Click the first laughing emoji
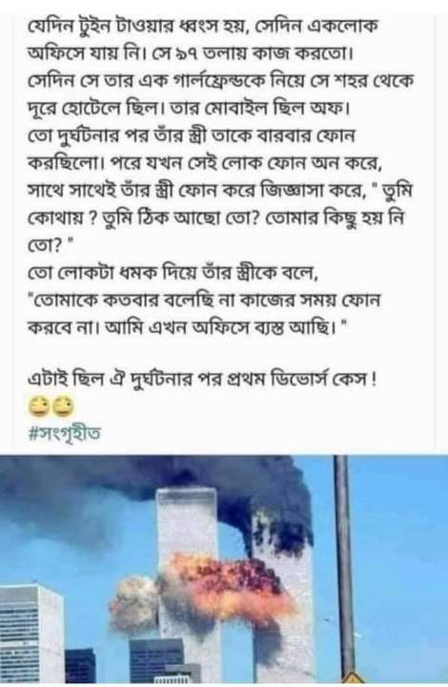This screenshot has height=687, width=448. 38,407
